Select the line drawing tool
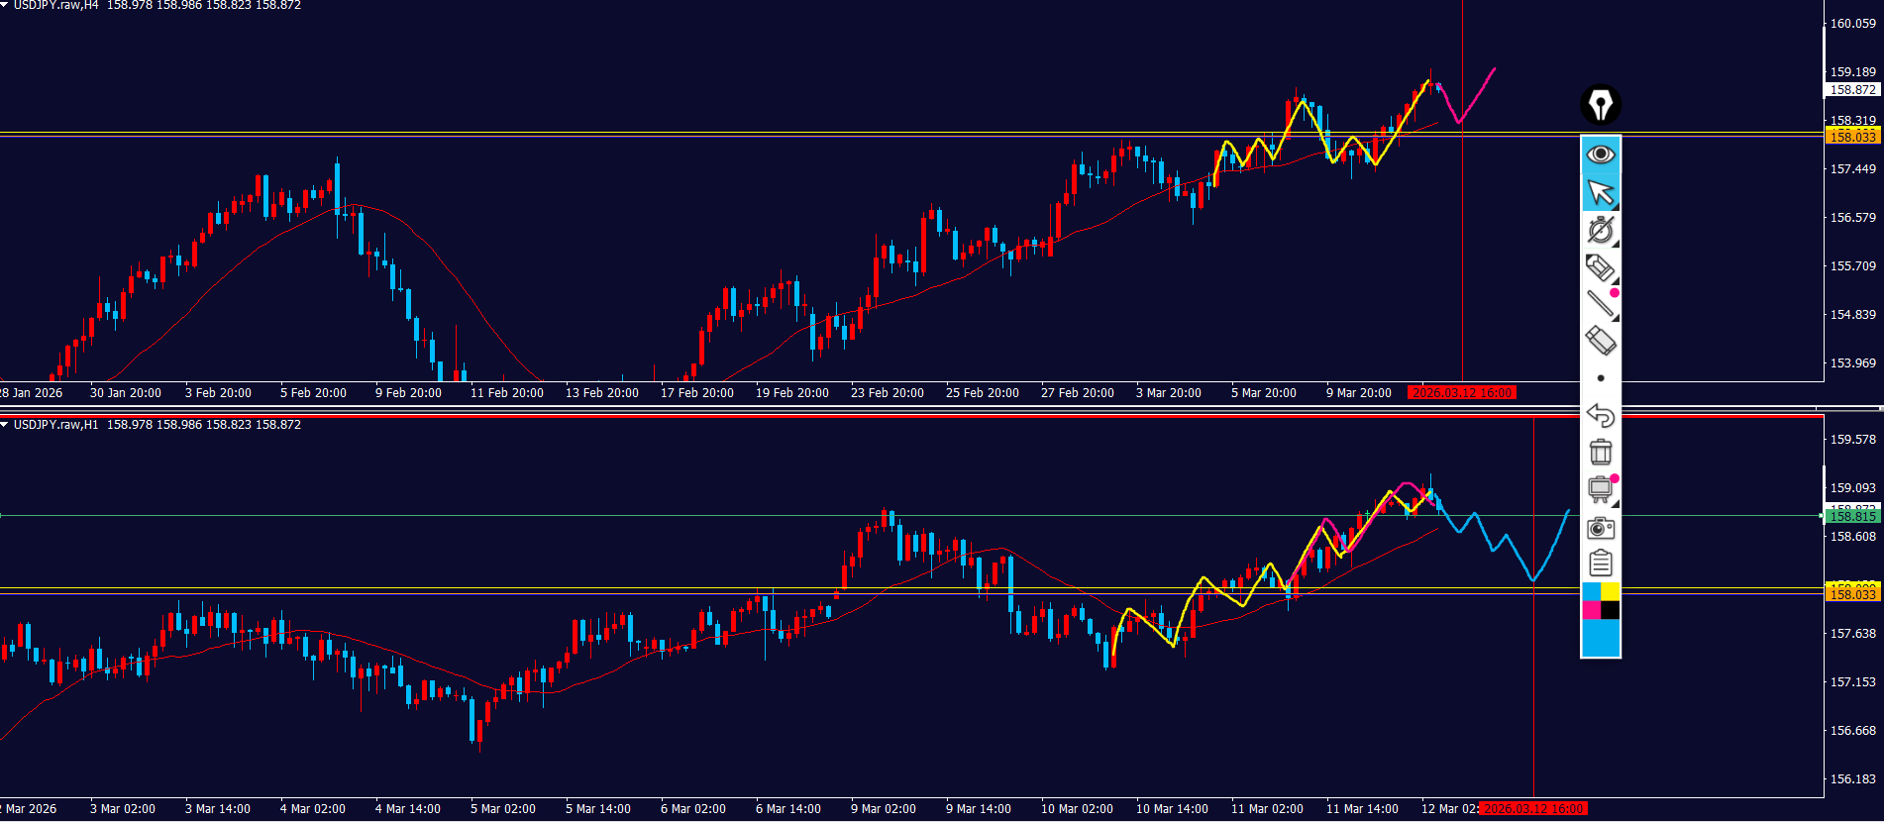1884x823 pixels. tap(1601, 304)
